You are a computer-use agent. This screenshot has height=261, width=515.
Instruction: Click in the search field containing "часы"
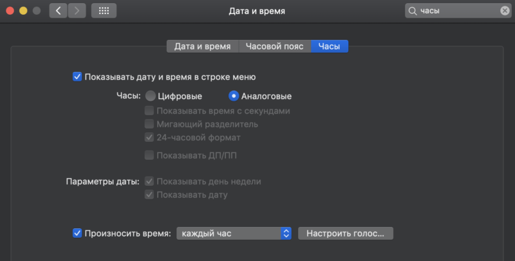(458, 11)
